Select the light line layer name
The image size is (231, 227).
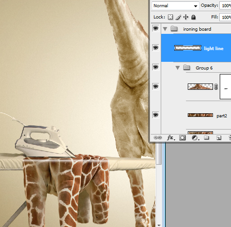click(x=214, y=48)
